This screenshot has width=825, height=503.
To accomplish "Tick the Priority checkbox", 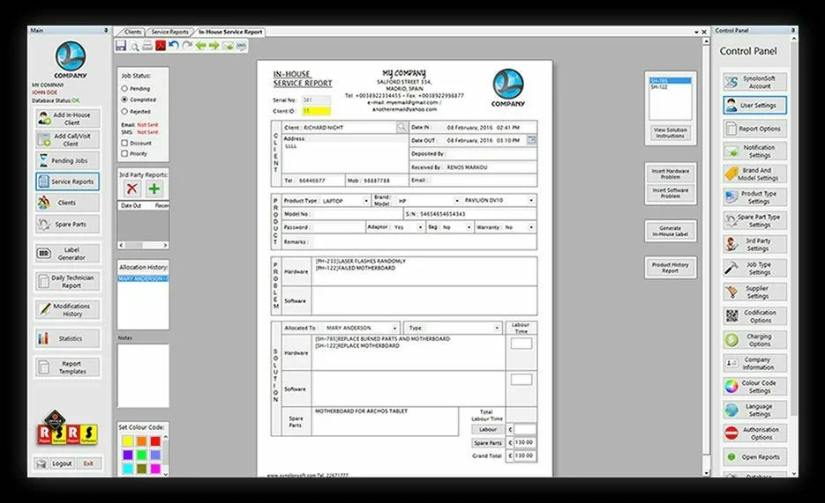I will click(x=124, y=154).
